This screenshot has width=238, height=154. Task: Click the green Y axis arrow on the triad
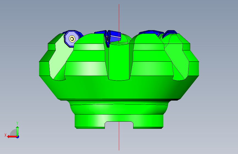[18, 131]
